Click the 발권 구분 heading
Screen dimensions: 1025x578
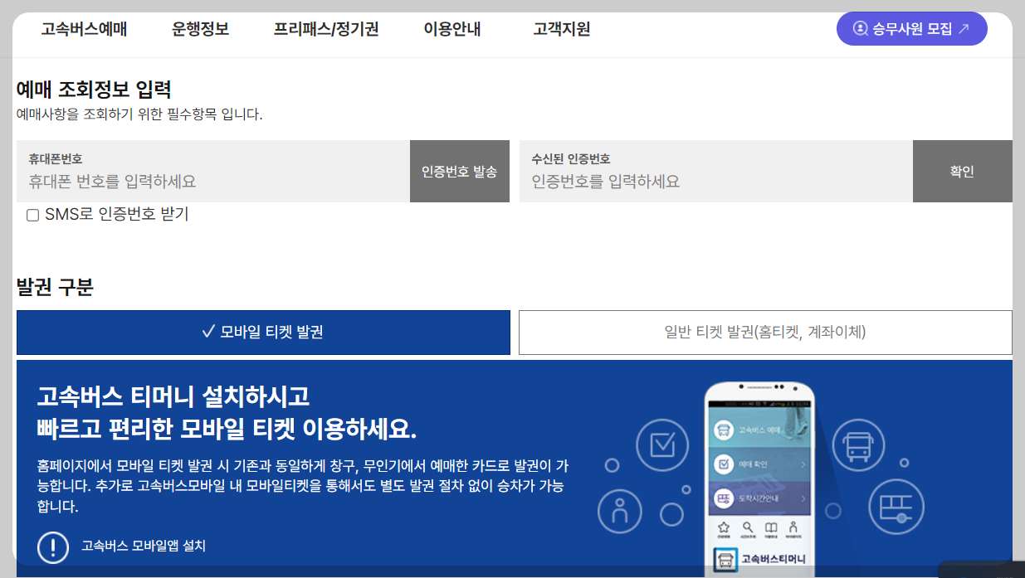coord(55,288)
